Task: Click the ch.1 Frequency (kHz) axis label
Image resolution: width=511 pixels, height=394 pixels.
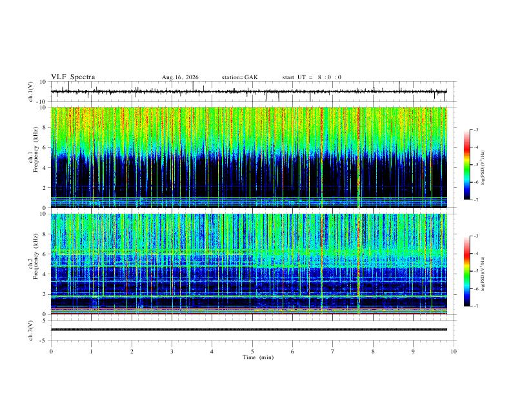Action: pos(34,158)
